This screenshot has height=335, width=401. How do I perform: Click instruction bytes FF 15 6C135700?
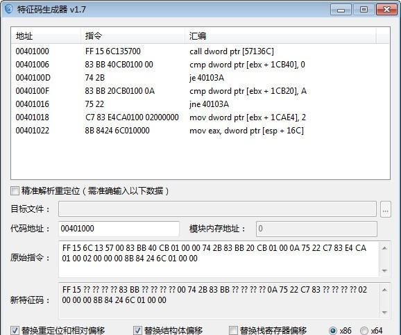113,51
